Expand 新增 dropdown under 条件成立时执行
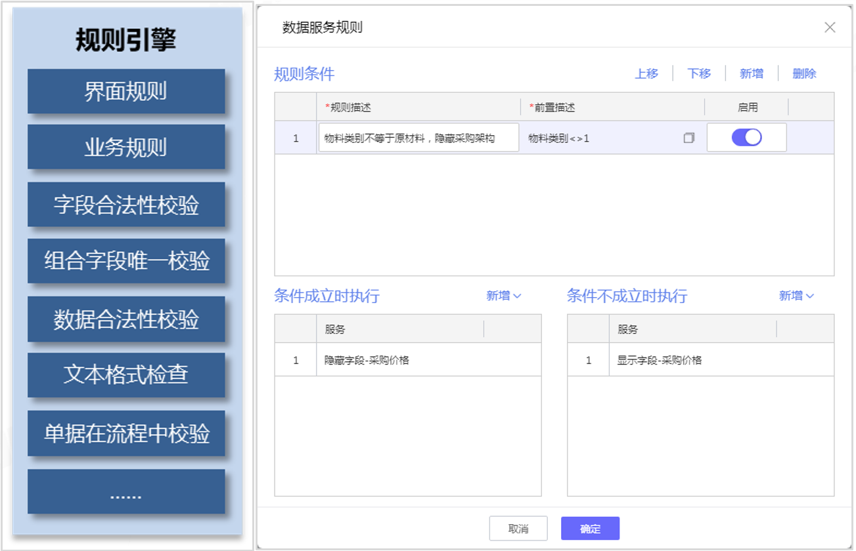Viewport: 856px width, 551px height. [503, 296]
